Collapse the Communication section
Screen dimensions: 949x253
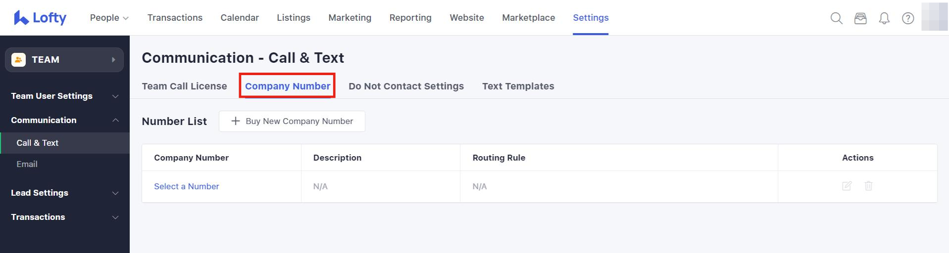point(64,120)
